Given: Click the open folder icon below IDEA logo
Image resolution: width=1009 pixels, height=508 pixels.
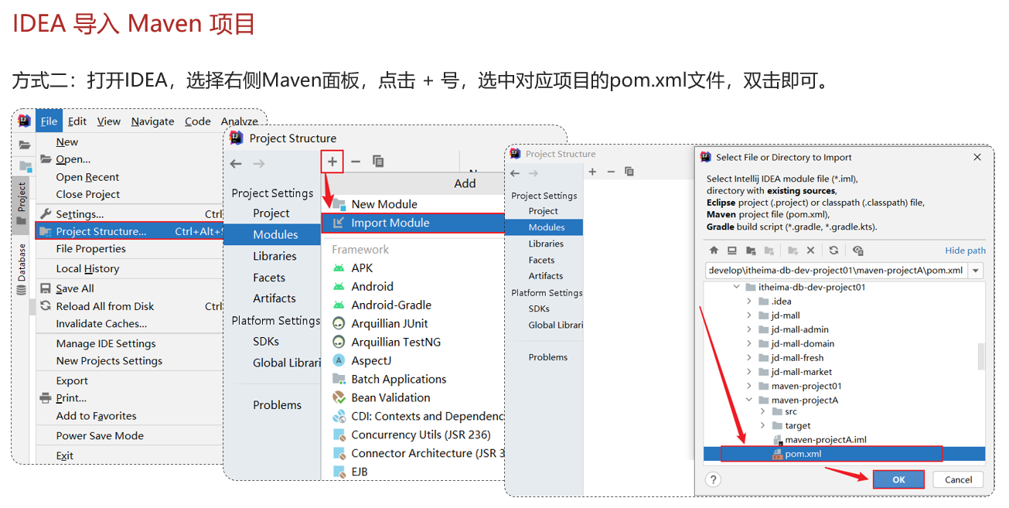Looking at the screenshot, I should point(25,145).
